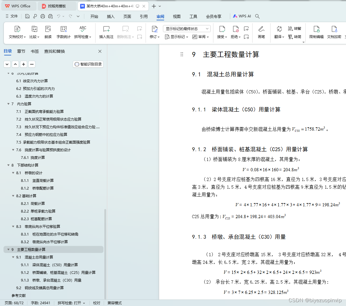Go to previous change icon
Viewport: 346px width, 306px height.
click(x=246, y=29)
